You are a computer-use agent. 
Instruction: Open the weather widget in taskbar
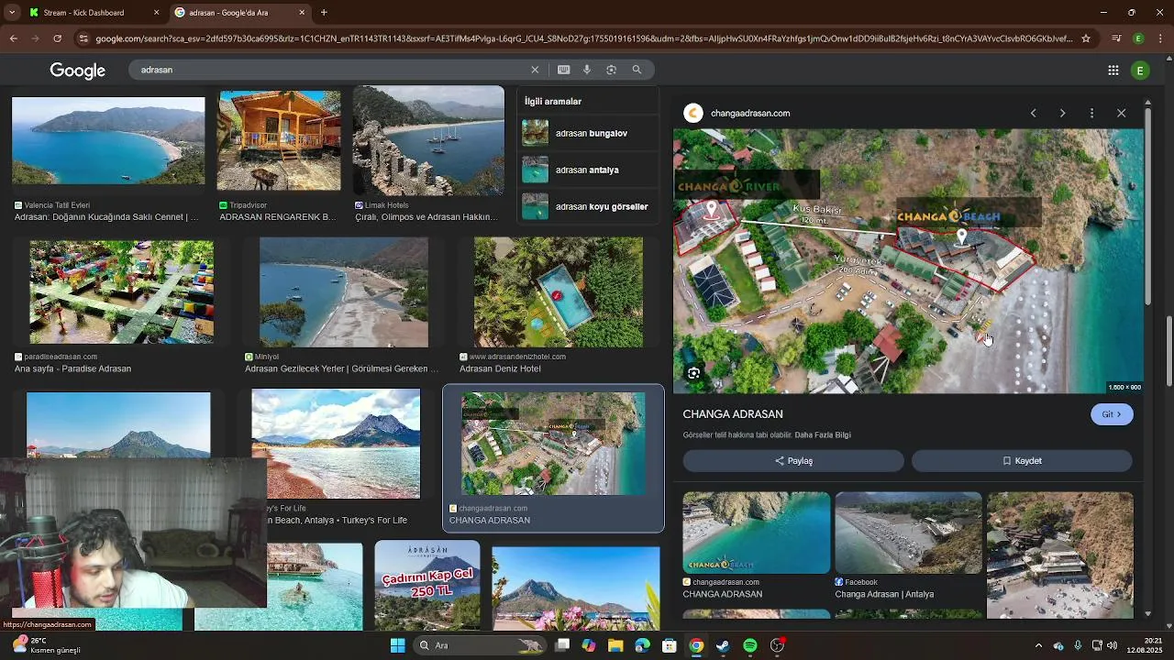[x=44, y=645]
